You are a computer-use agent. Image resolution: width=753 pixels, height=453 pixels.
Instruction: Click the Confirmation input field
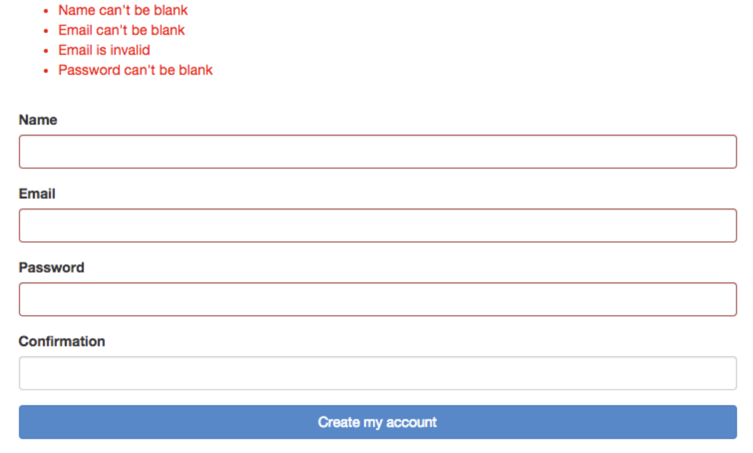tap(377, 373)
